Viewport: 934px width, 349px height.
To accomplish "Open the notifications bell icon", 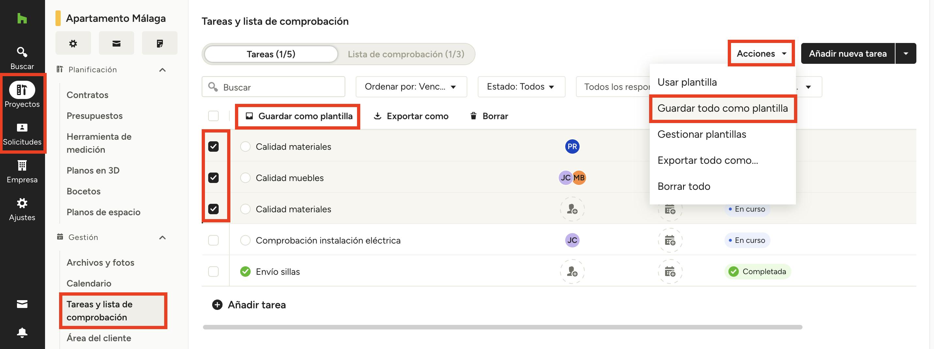I will pyautogui.click(x=22, y=332).
